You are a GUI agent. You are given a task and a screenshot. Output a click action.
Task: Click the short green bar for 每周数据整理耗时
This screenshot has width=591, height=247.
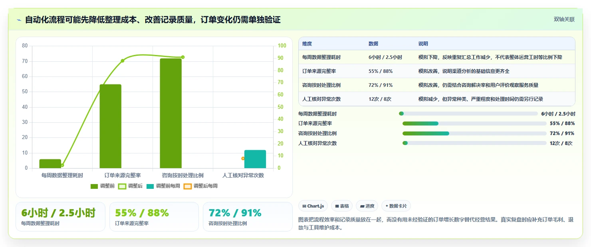click(50, 164)
